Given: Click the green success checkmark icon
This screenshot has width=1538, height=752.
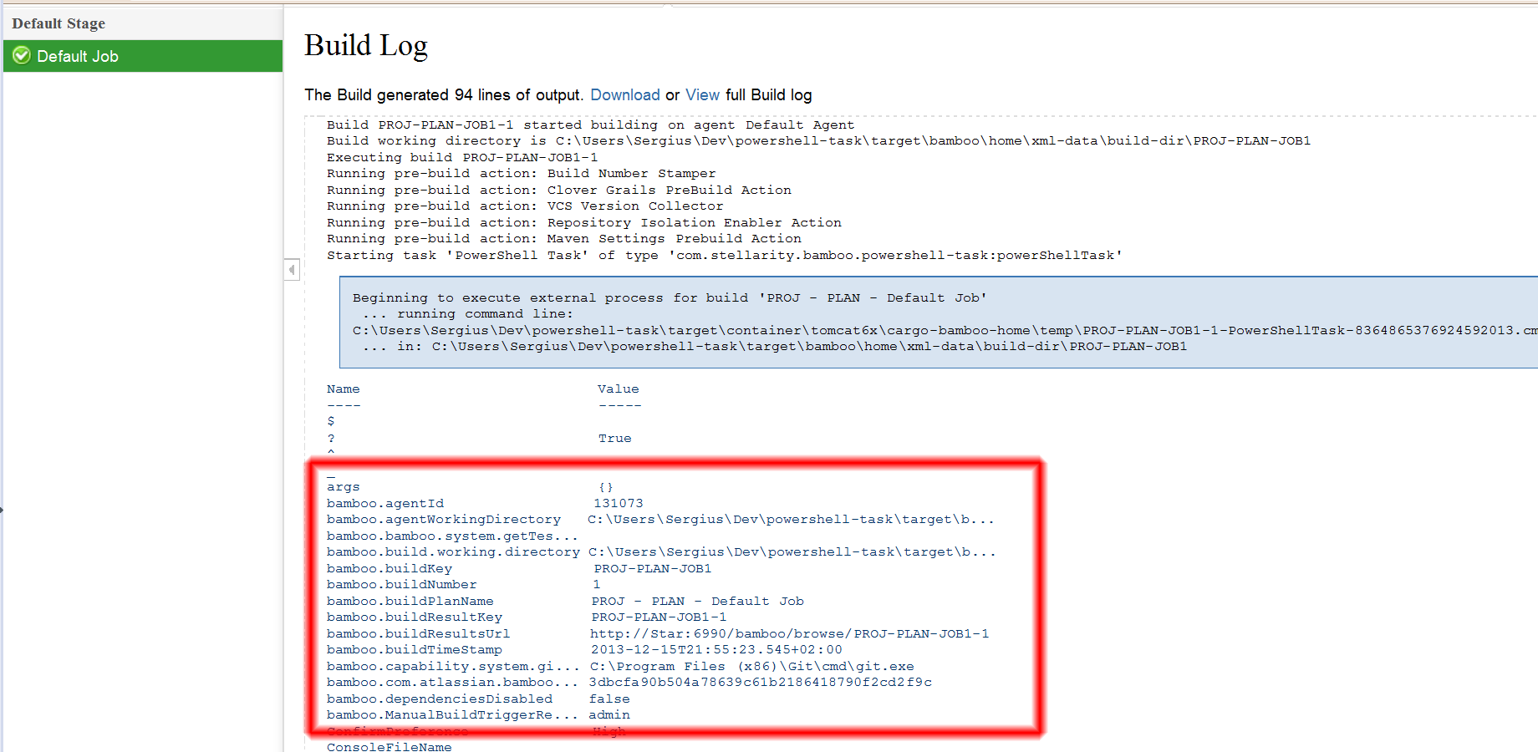Looking at the screenshot, I should [x=22, y=56].
